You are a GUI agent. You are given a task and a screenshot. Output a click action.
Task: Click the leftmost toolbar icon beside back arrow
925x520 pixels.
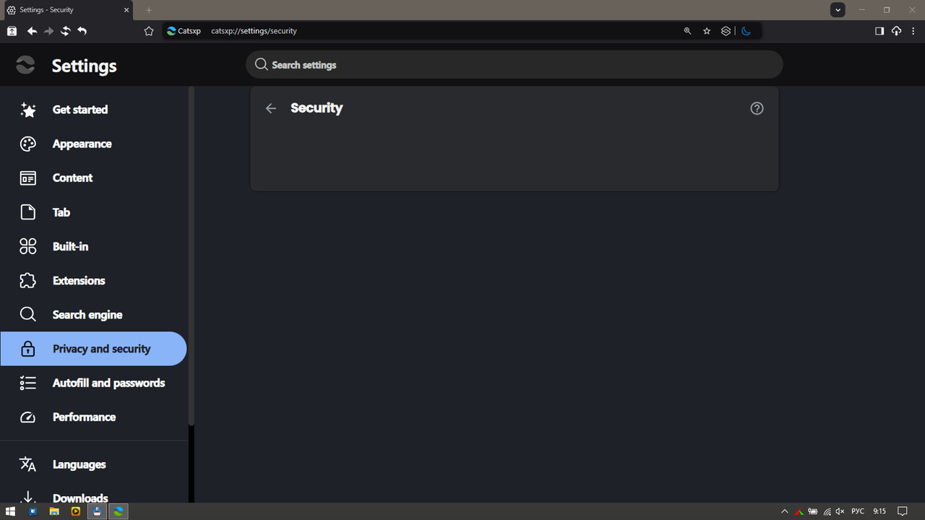click(12, 31)
